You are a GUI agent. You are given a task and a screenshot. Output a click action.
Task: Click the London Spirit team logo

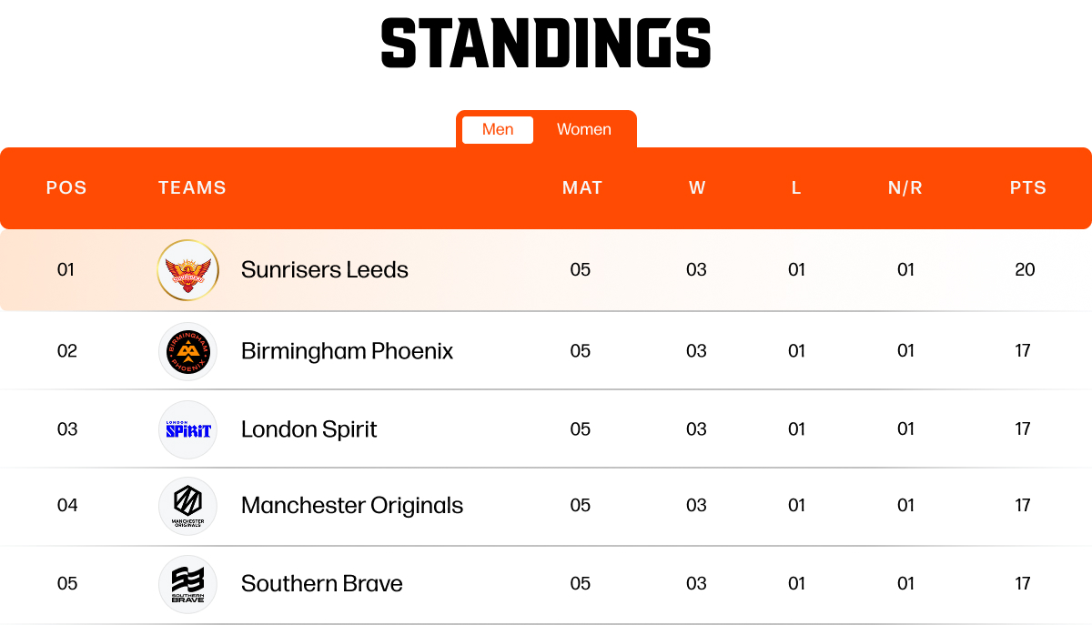click(187, 429)
